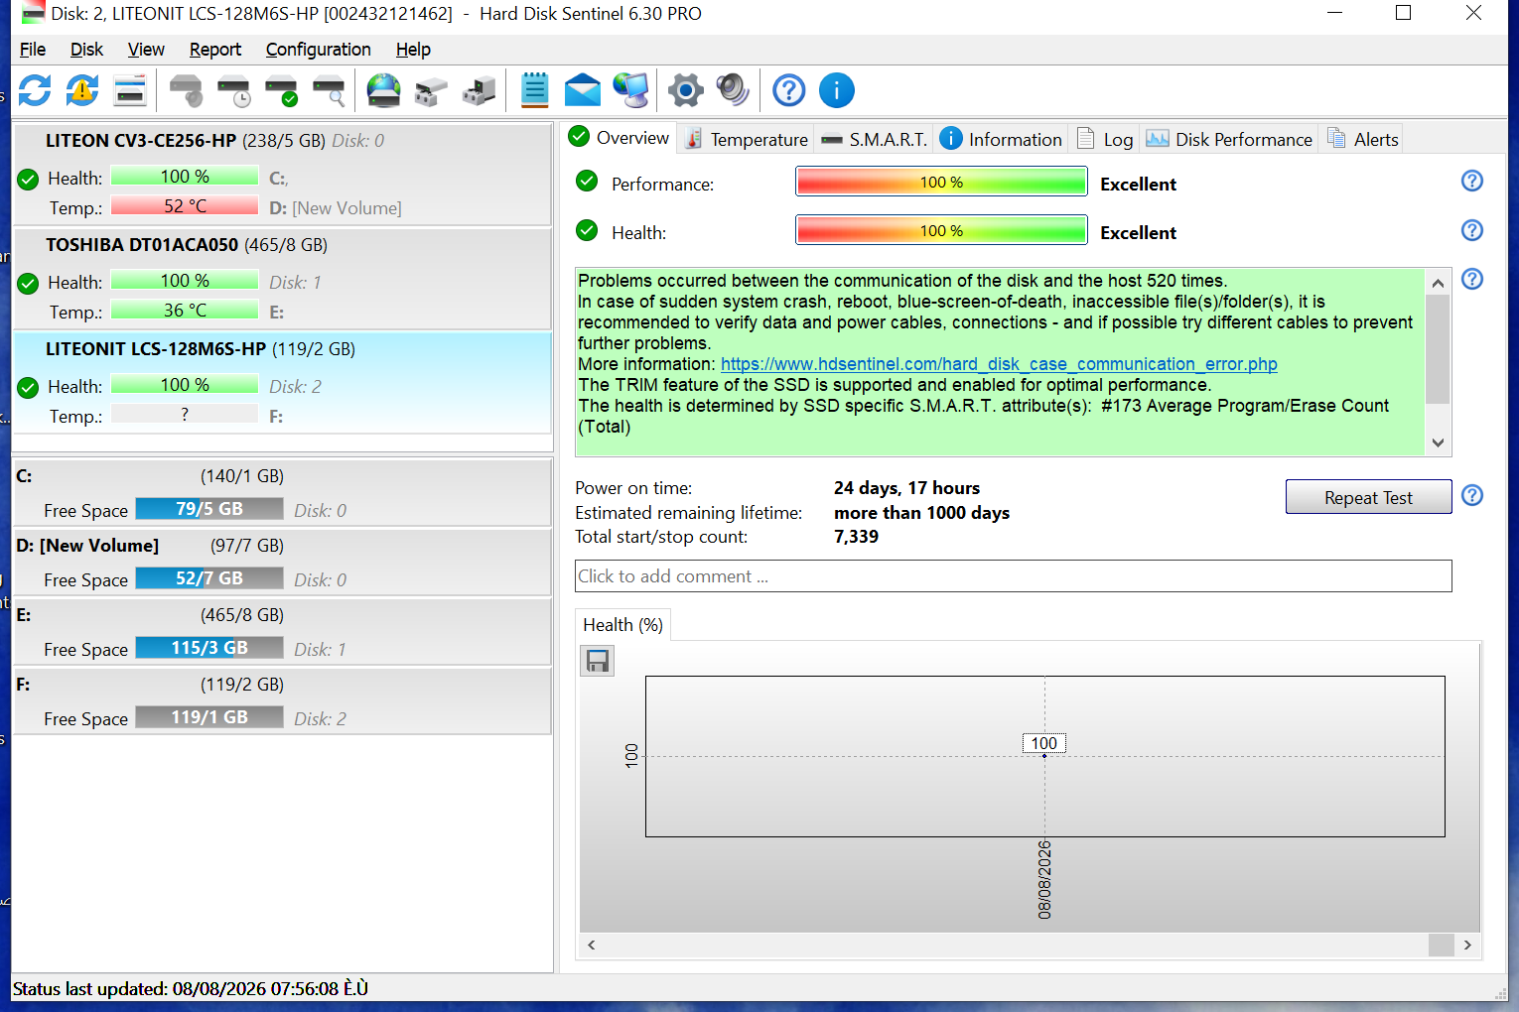1519x1012 pixels.
Task: Click the 'D: [New Volume]' partition label
Action: [87, 546]
